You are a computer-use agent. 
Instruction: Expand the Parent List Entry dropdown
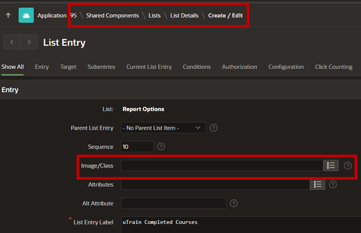pos(163,128)
